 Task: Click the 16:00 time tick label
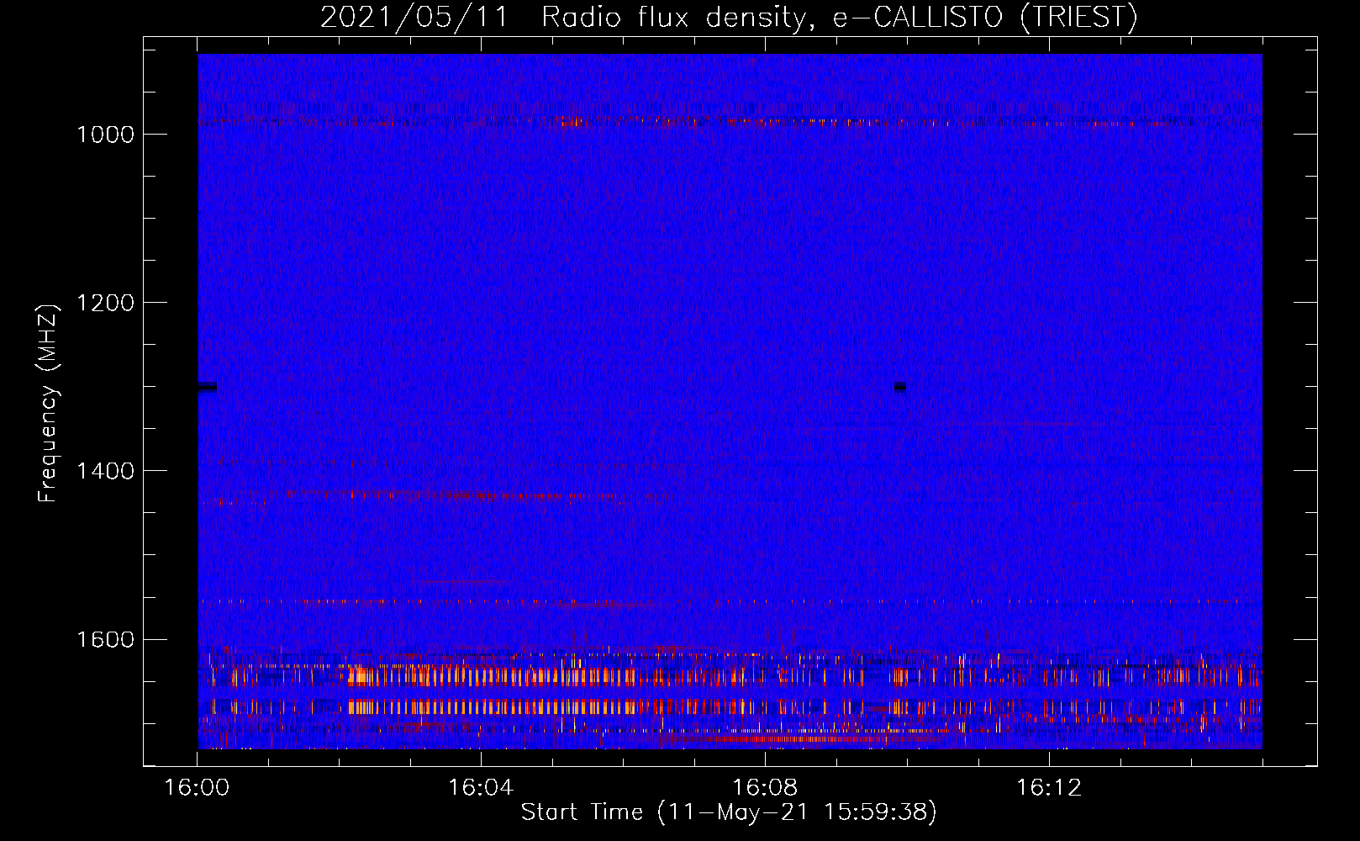click(x=197, y=788)
